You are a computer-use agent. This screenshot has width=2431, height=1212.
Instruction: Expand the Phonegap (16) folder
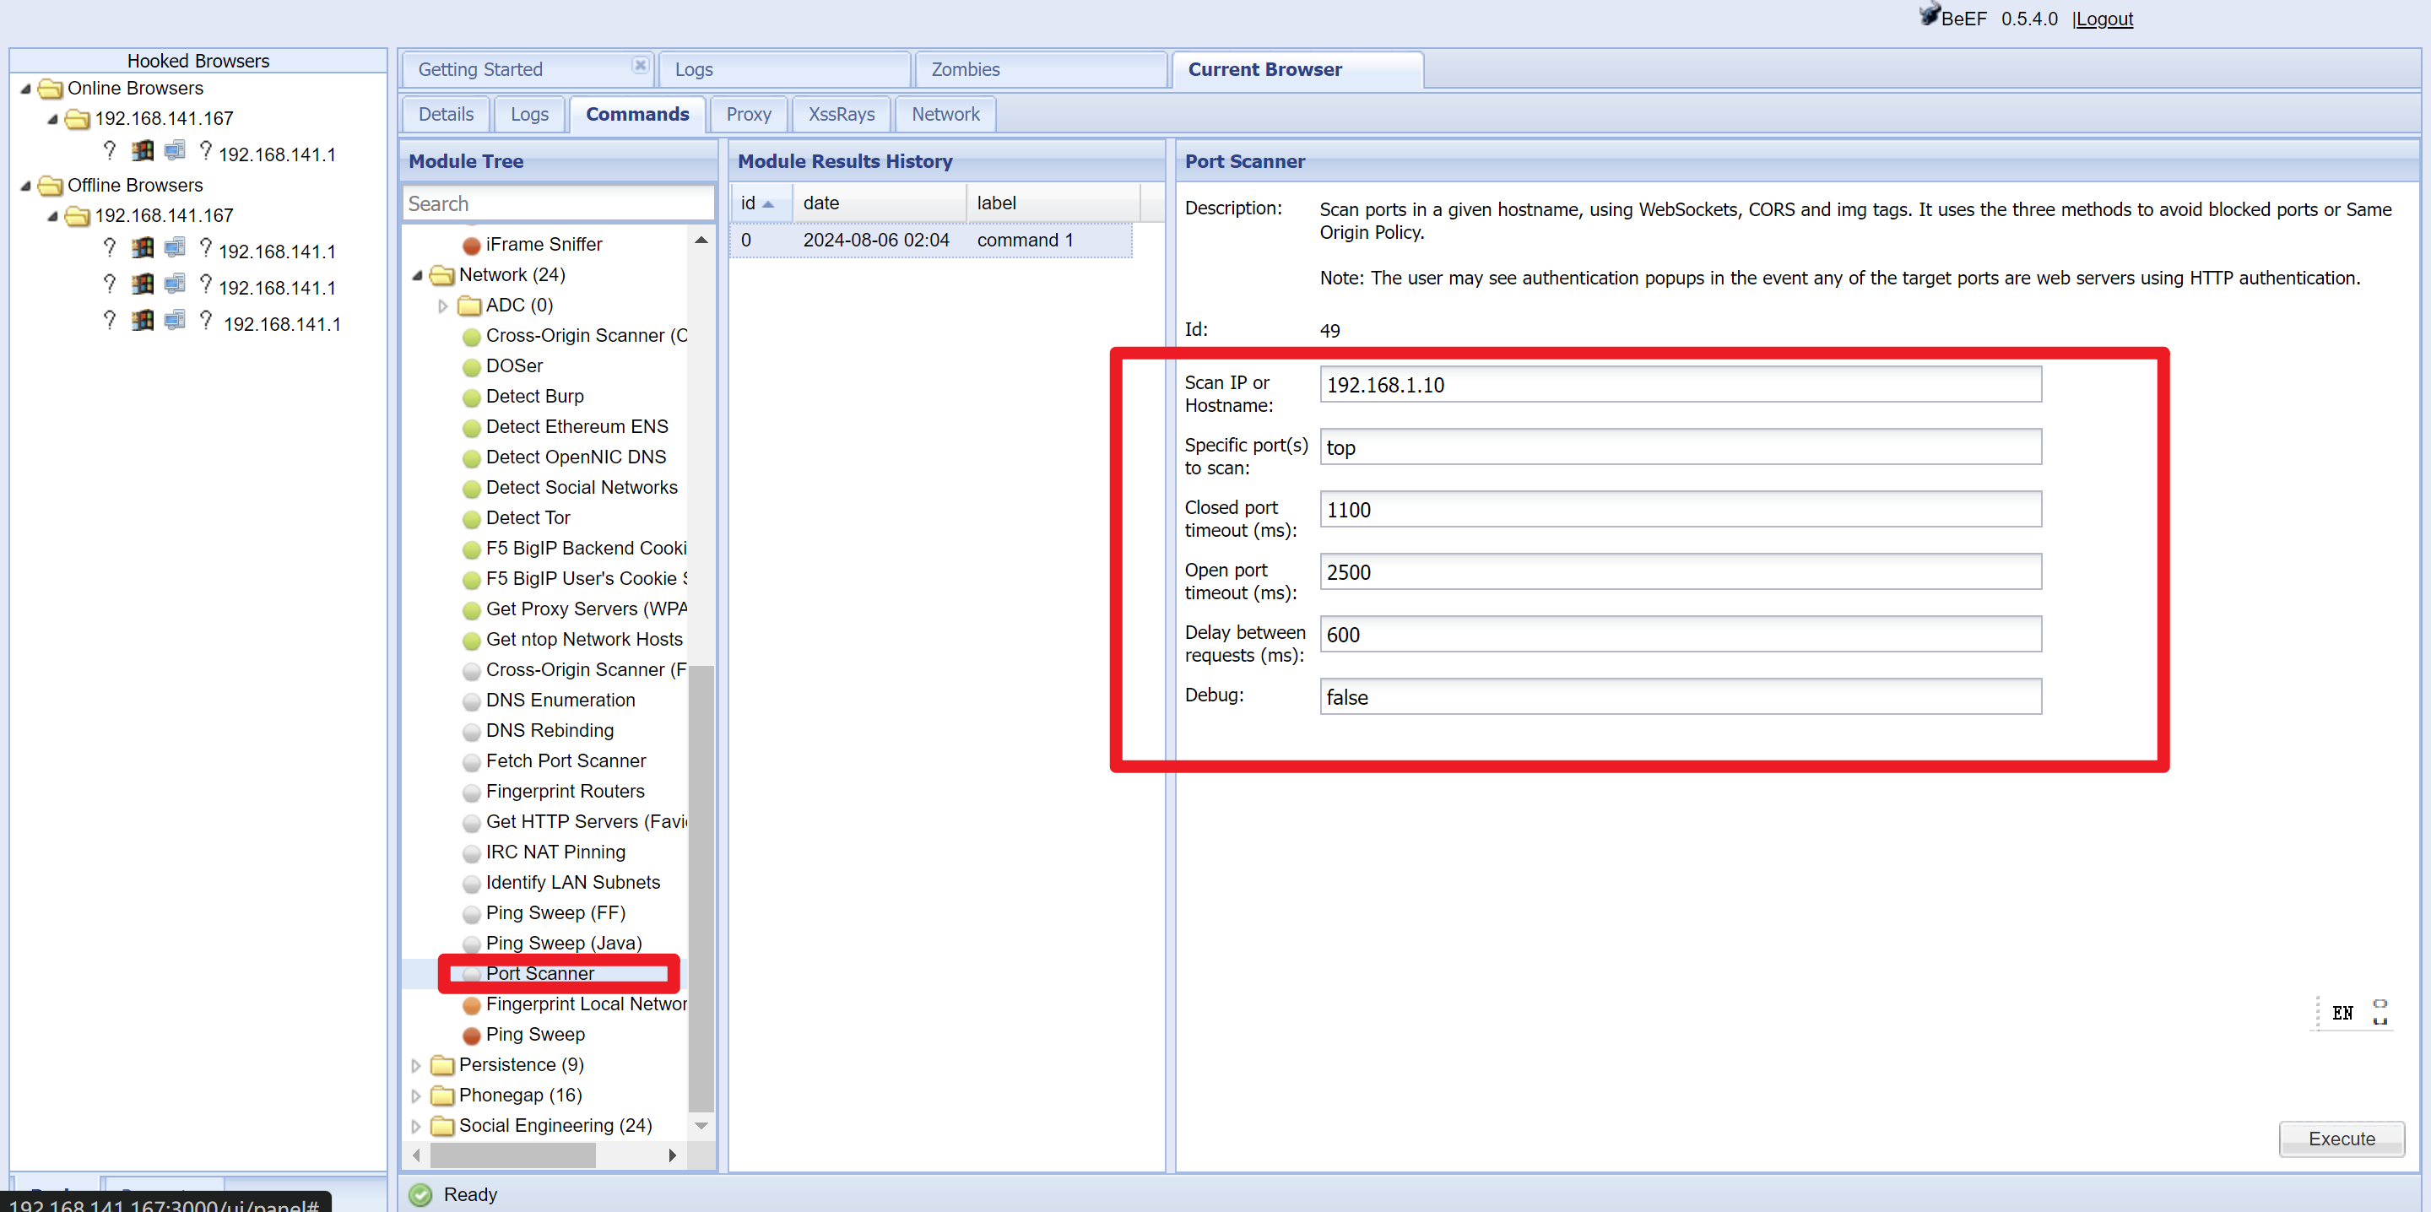pyautogui.click(x=416, y=1096)
